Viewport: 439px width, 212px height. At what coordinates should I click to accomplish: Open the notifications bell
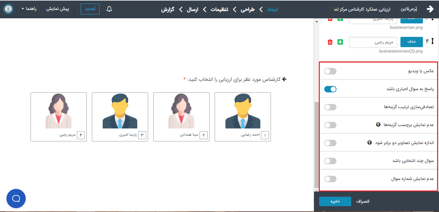[109, 9]
